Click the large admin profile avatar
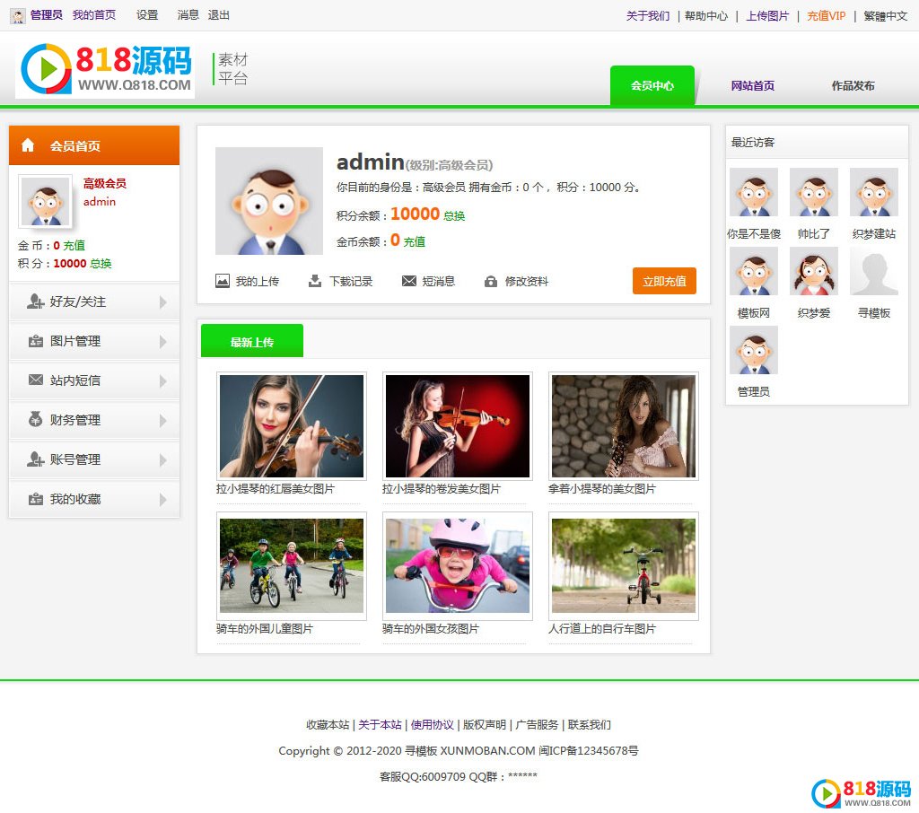This screenshot has height=813, width=919. tap(269, 200)
